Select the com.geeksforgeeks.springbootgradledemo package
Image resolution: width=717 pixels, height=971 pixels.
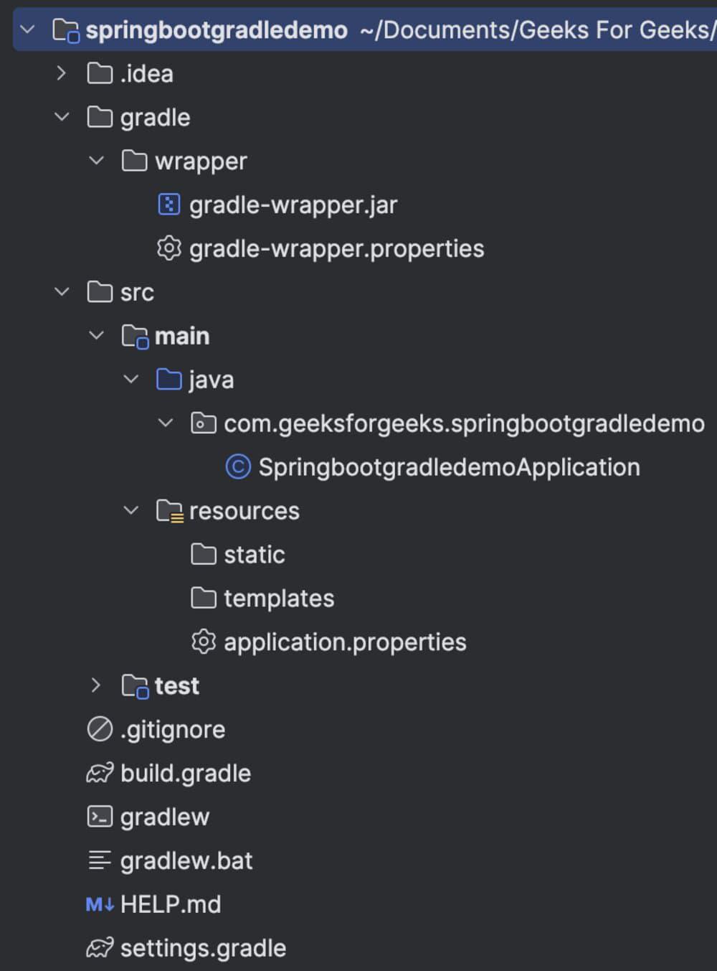(463, 423)
